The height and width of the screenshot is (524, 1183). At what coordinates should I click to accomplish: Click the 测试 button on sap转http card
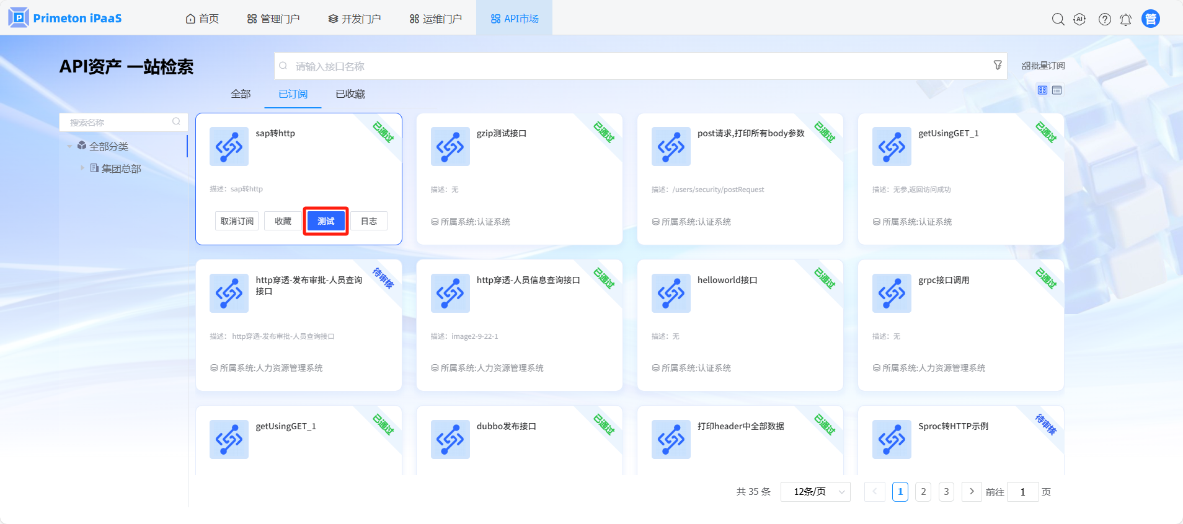326,221
